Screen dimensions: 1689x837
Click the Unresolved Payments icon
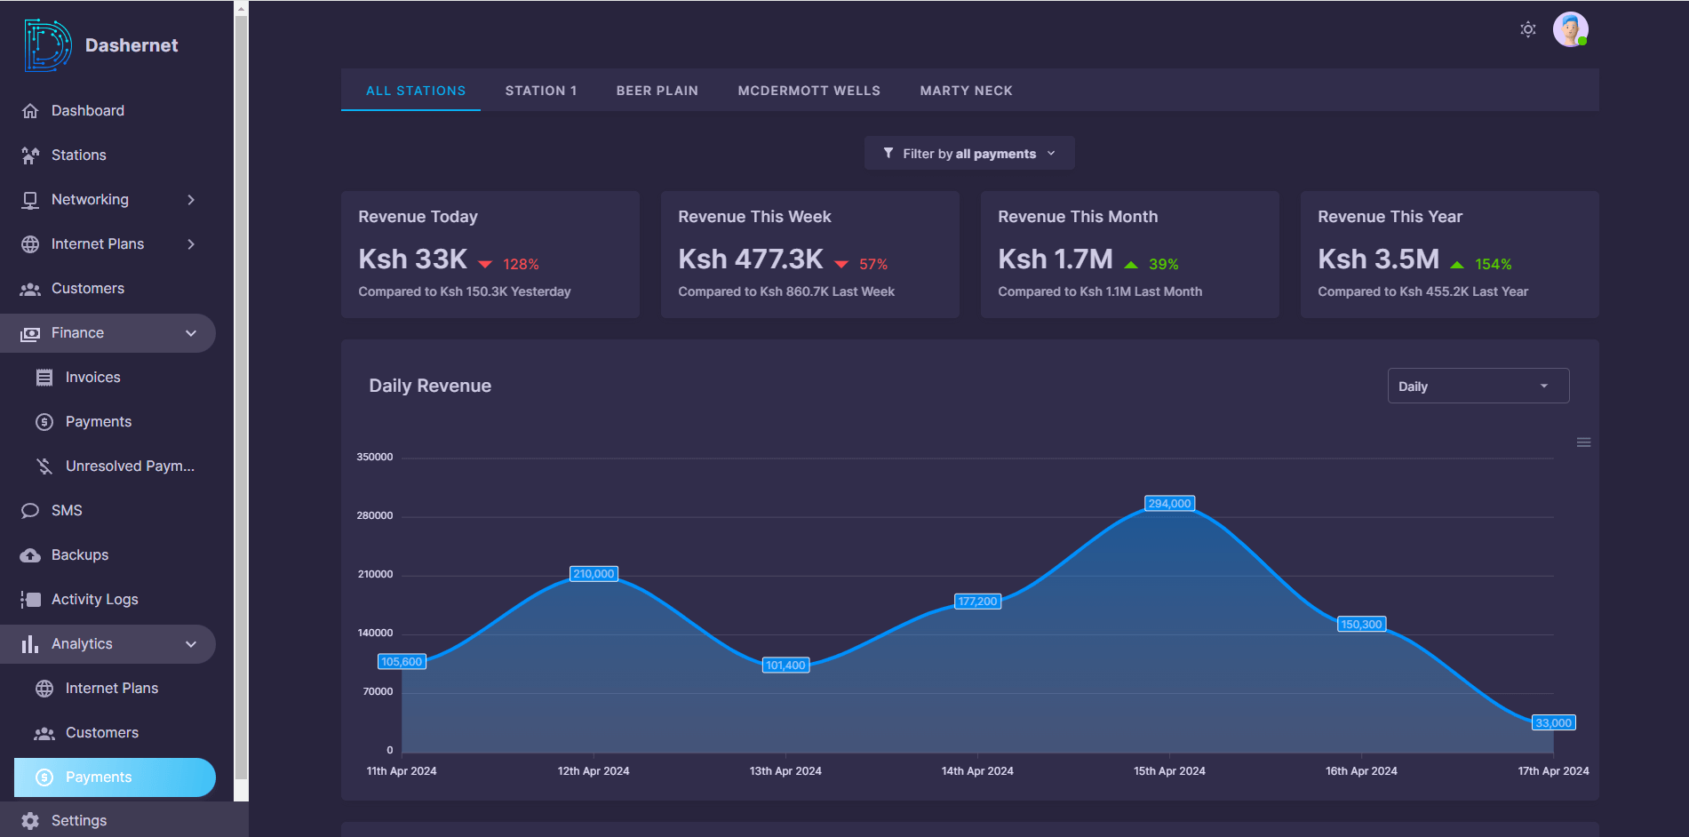(x=44, y=466)
